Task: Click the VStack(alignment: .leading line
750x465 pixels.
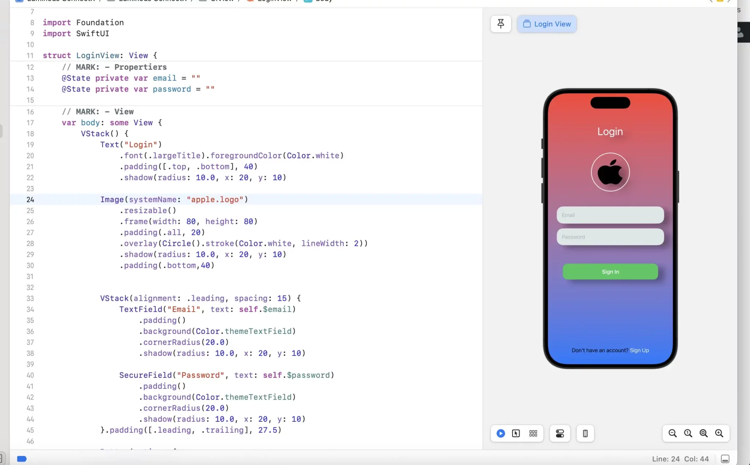Action: (x=200, y=298)
